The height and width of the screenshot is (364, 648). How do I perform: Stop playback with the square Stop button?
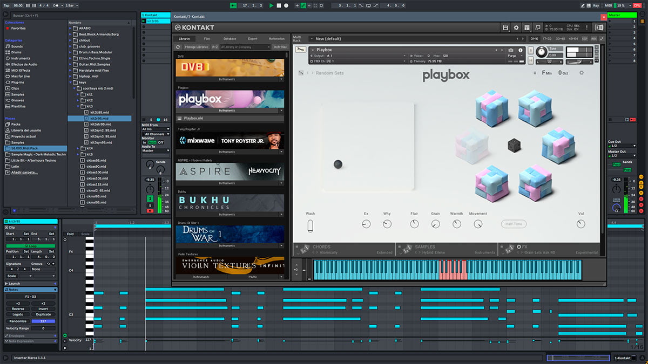pos(279,5)
